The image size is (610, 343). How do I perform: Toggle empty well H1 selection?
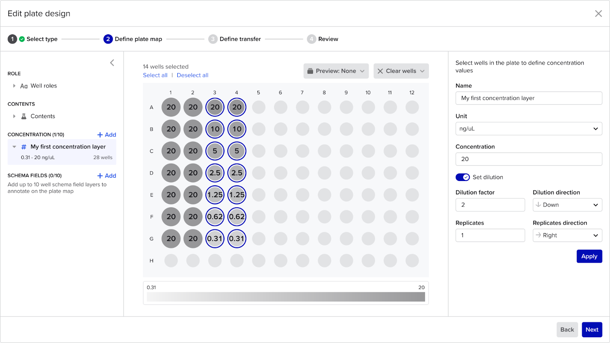(171, 261)
